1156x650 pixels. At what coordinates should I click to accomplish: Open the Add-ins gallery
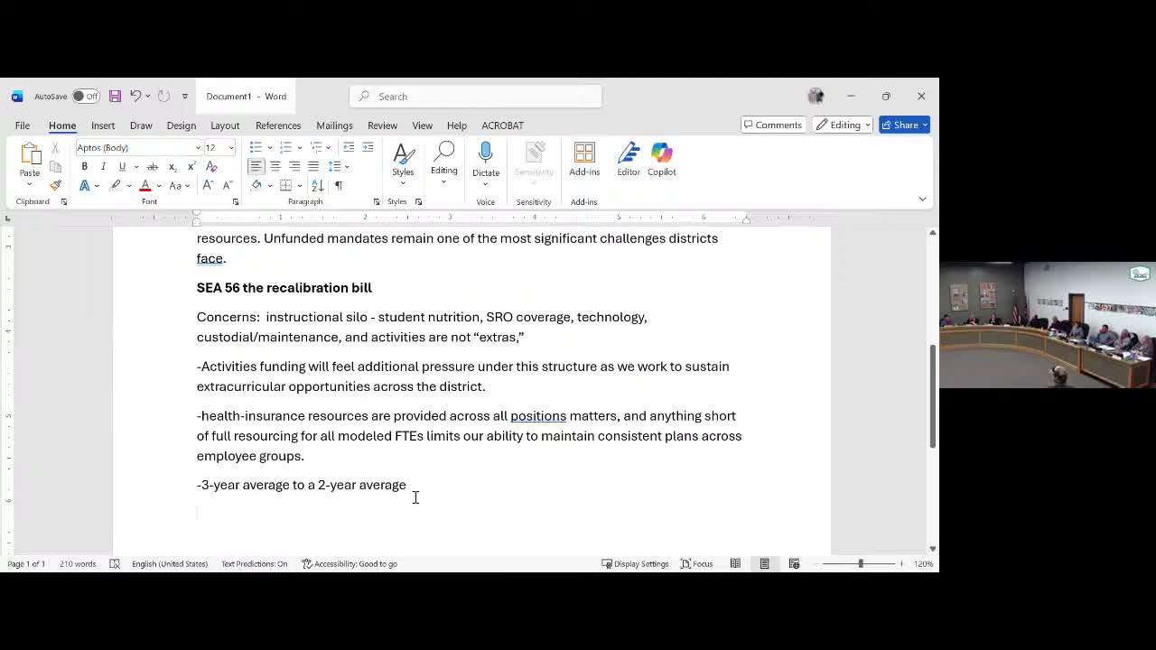[x=584, y=160]
